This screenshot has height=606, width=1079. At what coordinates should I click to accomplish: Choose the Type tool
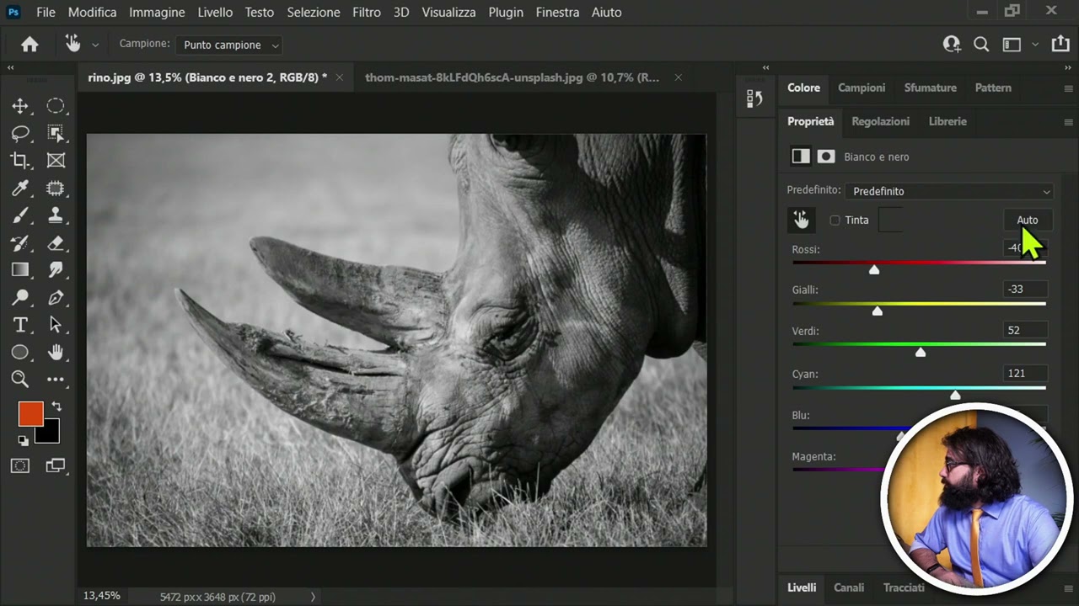coord(20,325)
